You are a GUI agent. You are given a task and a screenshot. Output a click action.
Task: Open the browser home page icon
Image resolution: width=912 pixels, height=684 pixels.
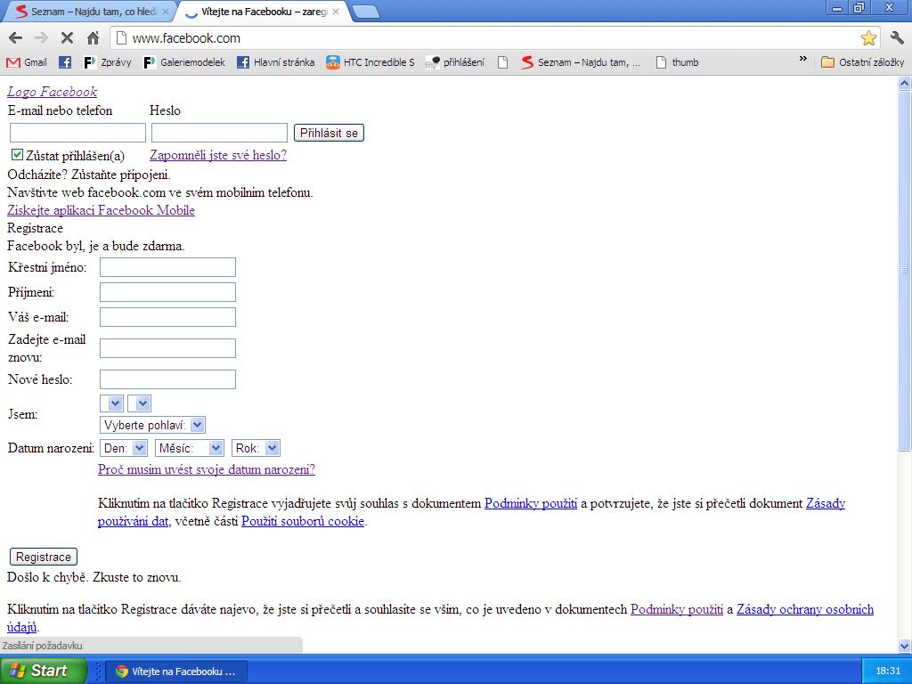click(93, 38)
